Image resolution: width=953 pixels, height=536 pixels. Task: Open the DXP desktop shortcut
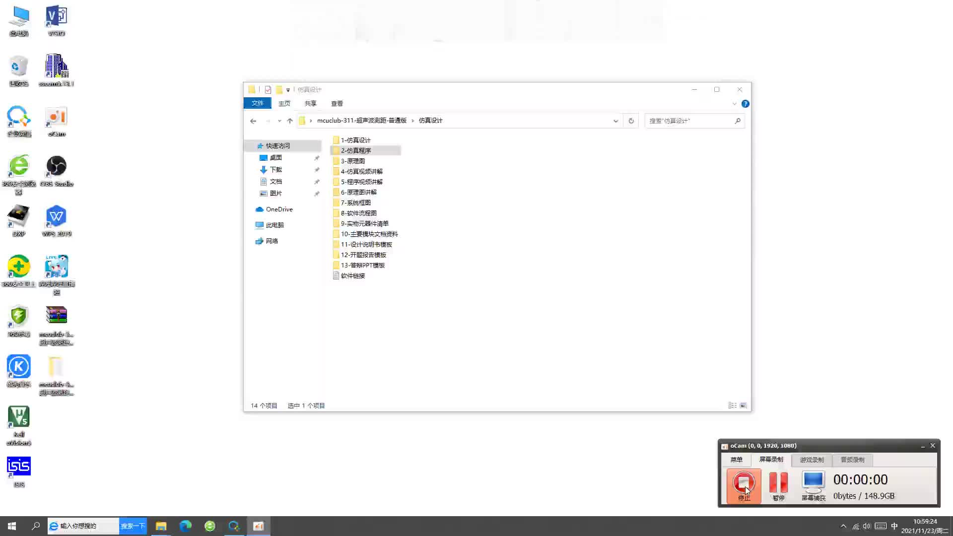[x=19, y=221]
